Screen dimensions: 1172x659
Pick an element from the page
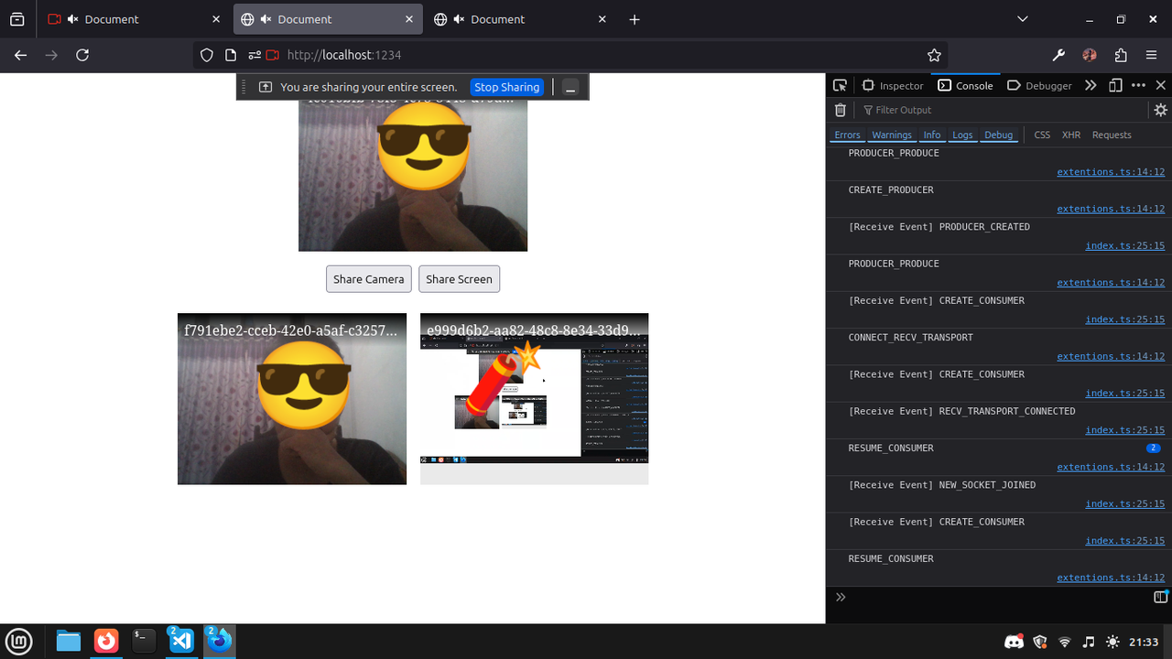coord(840,85)
